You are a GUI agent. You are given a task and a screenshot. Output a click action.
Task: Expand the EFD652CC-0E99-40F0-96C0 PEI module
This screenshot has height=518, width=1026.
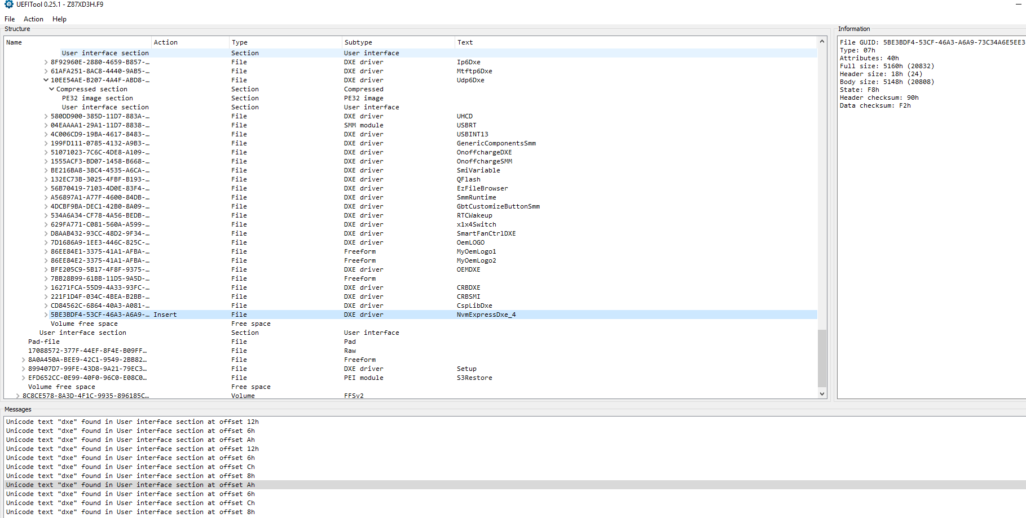tap(23, 378)
